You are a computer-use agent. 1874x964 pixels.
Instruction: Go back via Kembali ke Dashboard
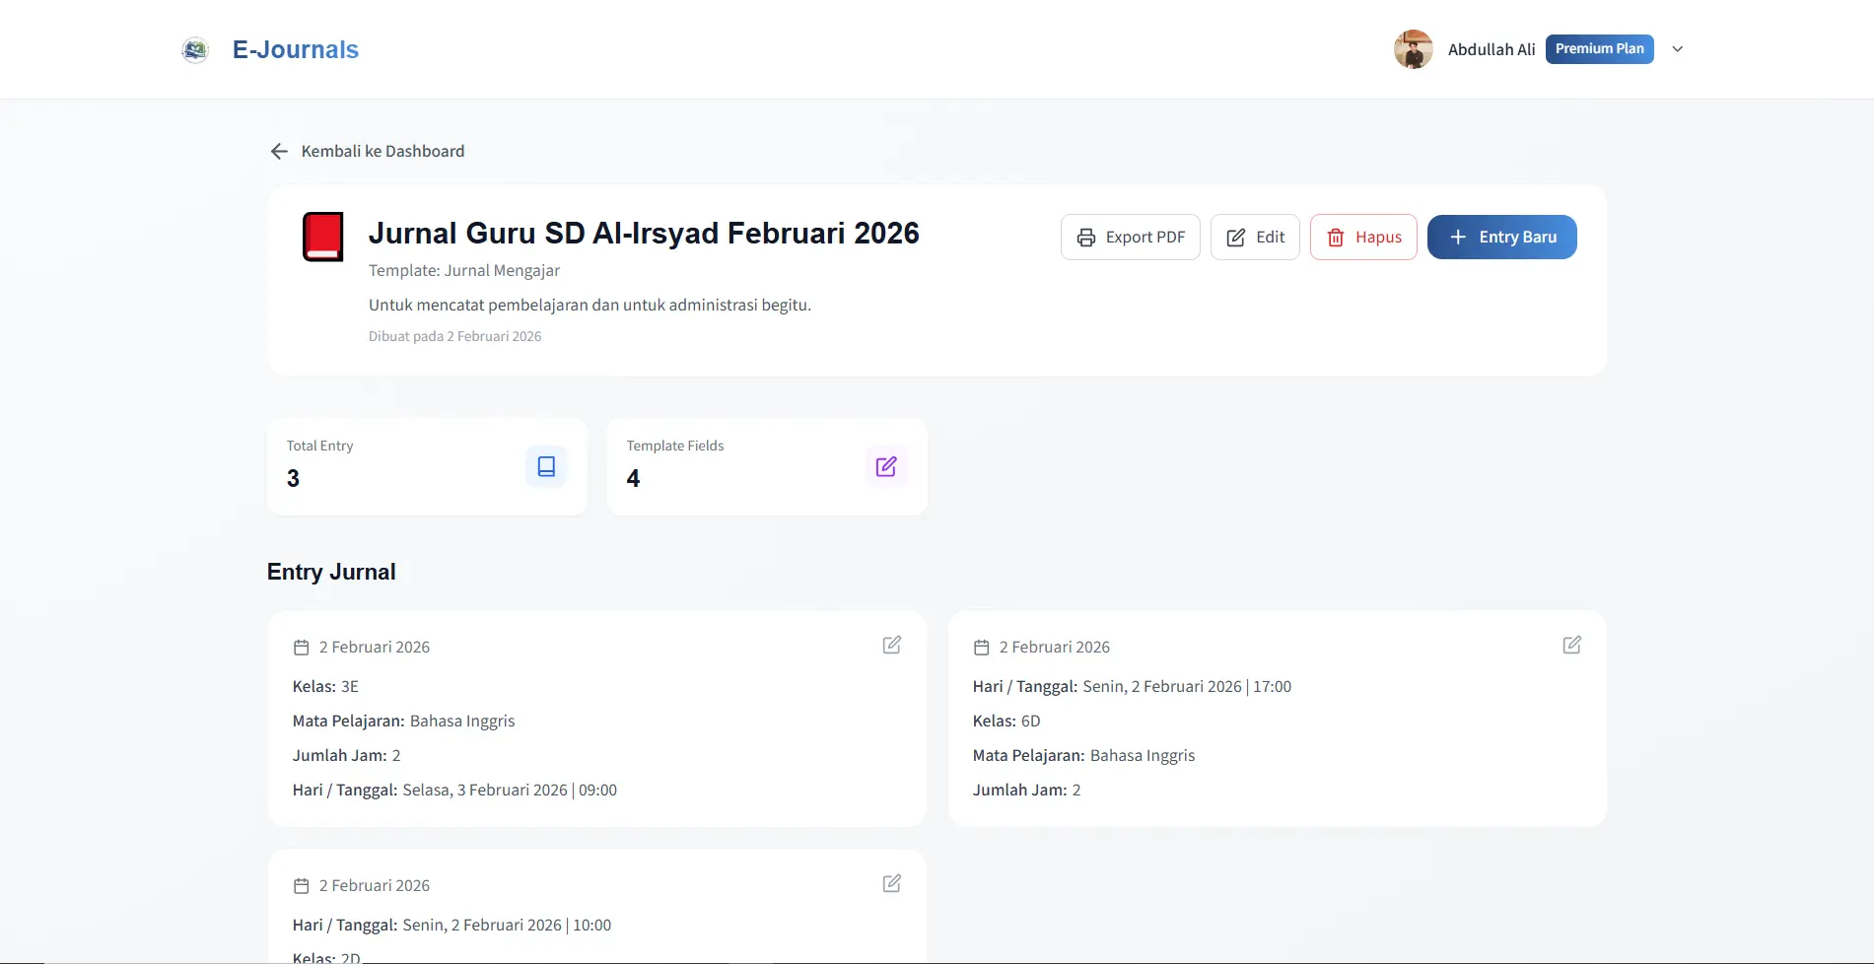click(382, 151)
